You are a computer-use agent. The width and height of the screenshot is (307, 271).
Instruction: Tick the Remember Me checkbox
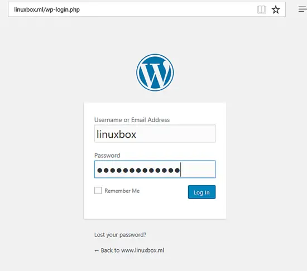pyautogui.click(x=98, y=191)
